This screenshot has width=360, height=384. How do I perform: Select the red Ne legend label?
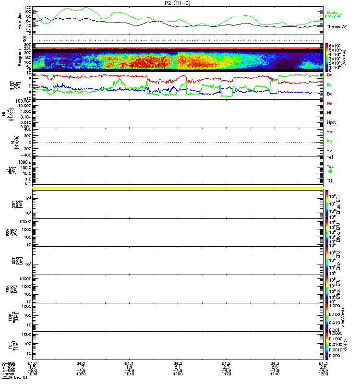pyautogui.click(x=329, y=103)
